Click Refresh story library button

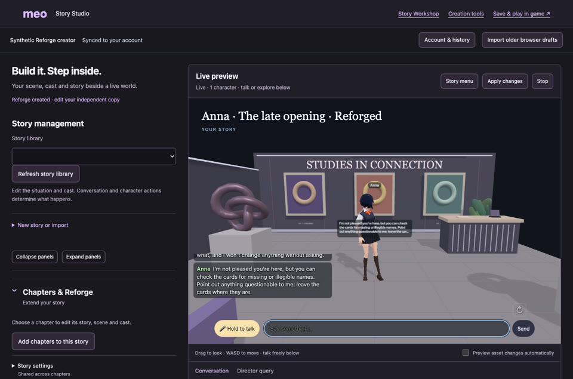click(46, 174)
